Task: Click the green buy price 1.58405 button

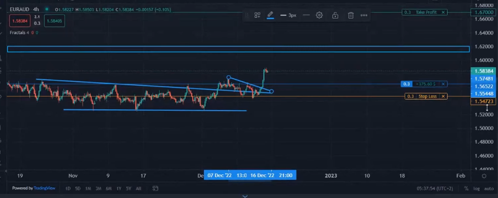Action: pyautogui.click(x=54, y=21)
